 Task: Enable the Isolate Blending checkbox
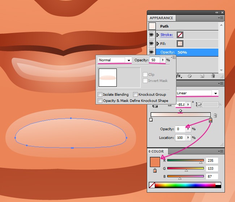coord(100,94)
